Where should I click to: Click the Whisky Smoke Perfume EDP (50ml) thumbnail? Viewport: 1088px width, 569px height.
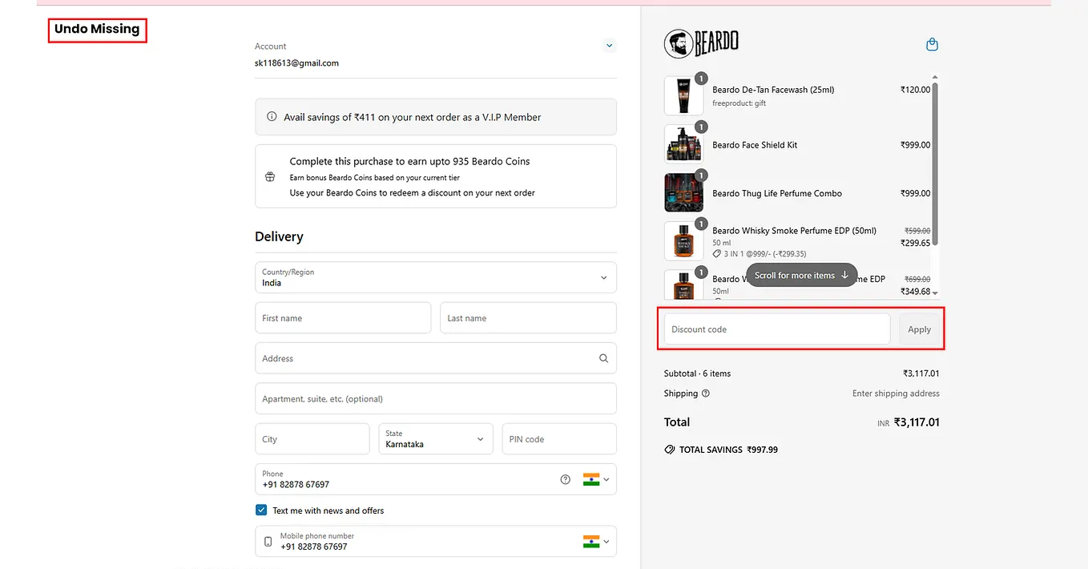click(683, 240)
